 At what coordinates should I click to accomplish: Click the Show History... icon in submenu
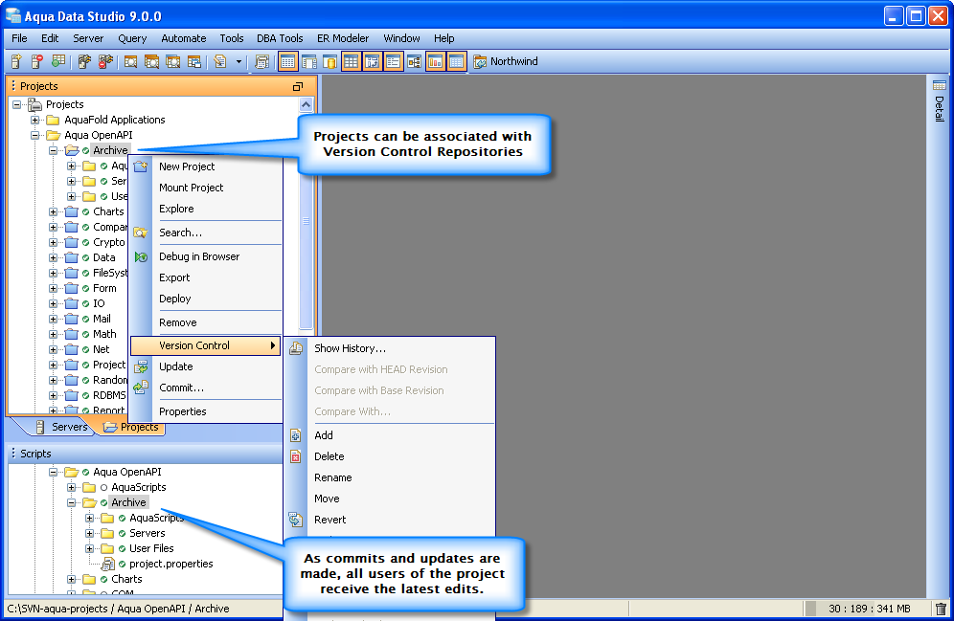pyautogui.click(x=296, y=348)
